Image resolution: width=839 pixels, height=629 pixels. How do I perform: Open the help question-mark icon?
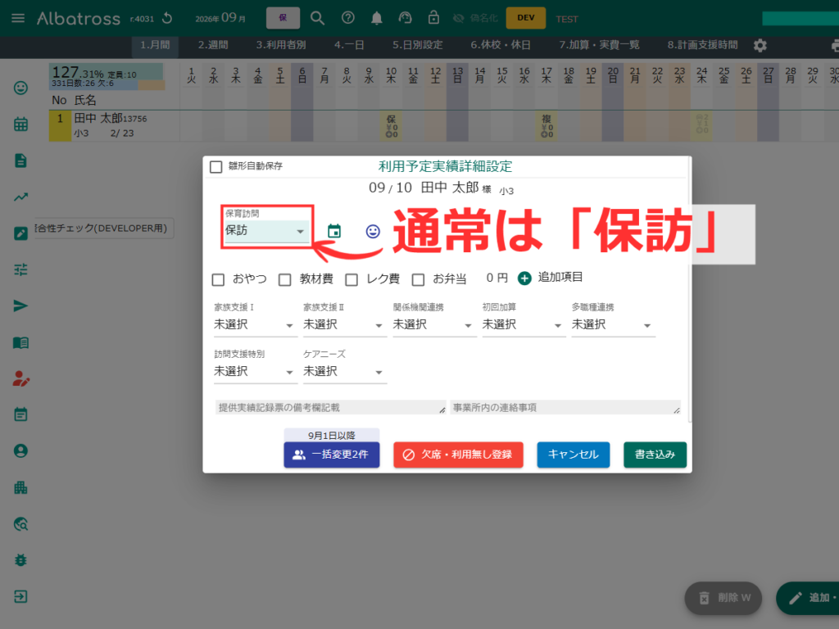coord(347,18)
